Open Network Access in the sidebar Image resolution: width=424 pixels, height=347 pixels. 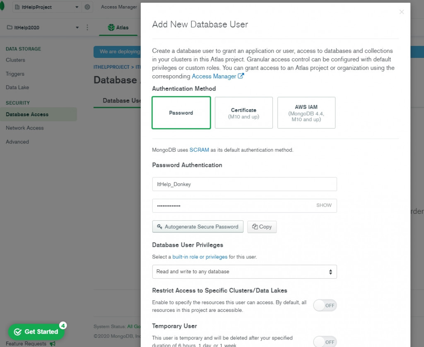coord(24,128)
